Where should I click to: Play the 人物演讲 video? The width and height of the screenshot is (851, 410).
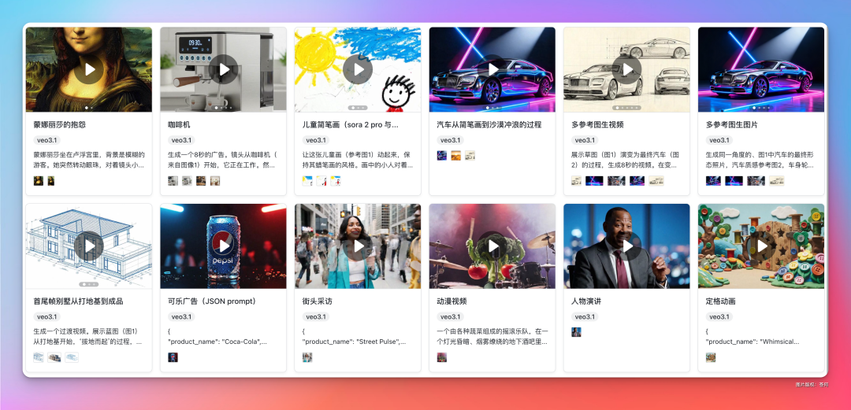pyautogui.click(x=626, y=246)
